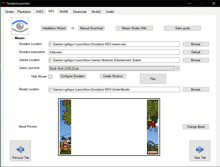
Task: Click the Games Location path field
Action: (114, 60)
